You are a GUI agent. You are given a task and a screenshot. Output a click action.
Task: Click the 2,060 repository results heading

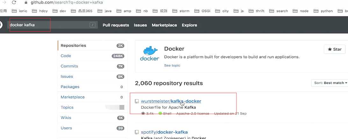click(x=169, y=83)
